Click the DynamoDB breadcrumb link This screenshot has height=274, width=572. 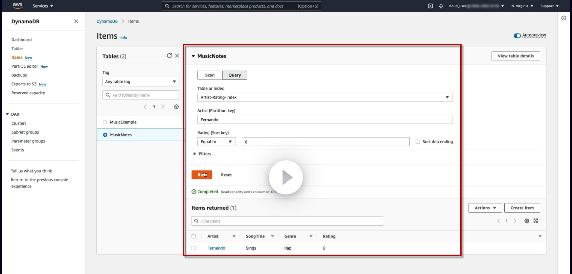tap(107, 21)
